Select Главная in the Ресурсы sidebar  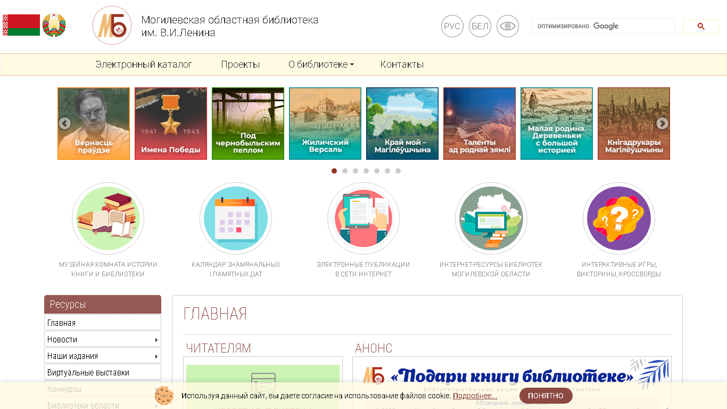point(103,323)
